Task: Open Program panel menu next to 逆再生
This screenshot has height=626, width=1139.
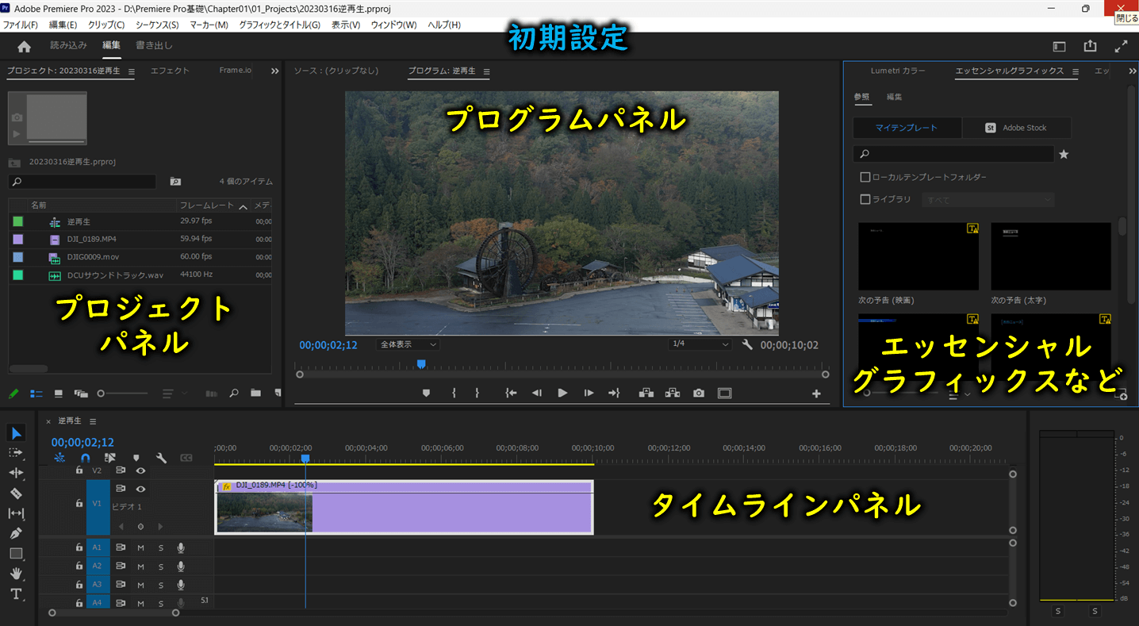Action: (486, 71)
